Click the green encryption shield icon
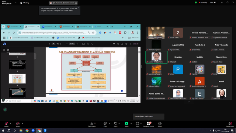 point(196,3)
